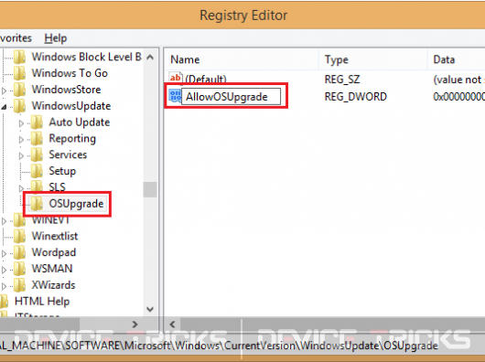Collapse the WindowsUpdate key
485x362 pixels.
click(4, 107)
